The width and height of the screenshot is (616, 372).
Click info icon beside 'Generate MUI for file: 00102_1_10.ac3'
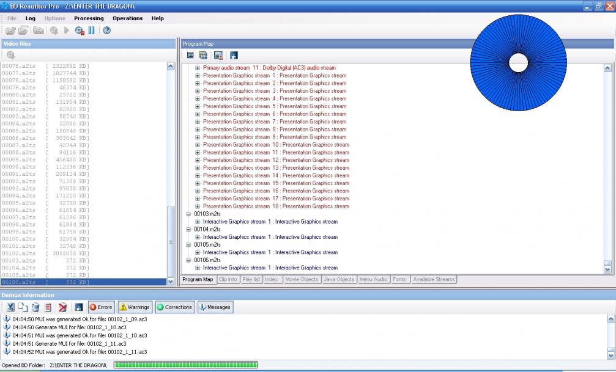[7, 326]
